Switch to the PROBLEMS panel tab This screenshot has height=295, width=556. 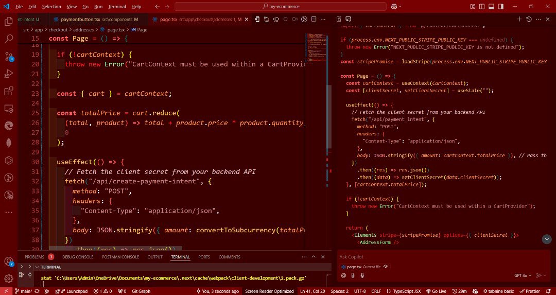click(34, 257)
